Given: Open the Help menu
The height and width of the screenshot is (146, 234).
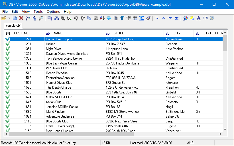Looking at the screenshot, I should tap(68, 11).
